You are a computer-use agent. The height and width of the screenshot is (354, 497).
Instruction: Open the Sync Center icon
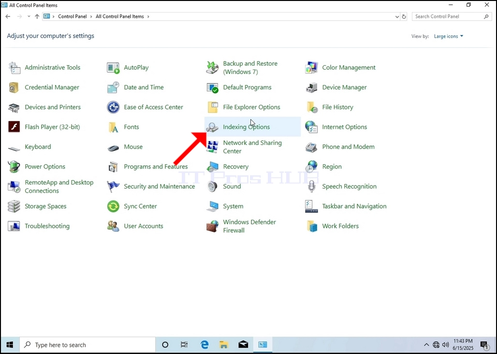[x=113, y=206]
